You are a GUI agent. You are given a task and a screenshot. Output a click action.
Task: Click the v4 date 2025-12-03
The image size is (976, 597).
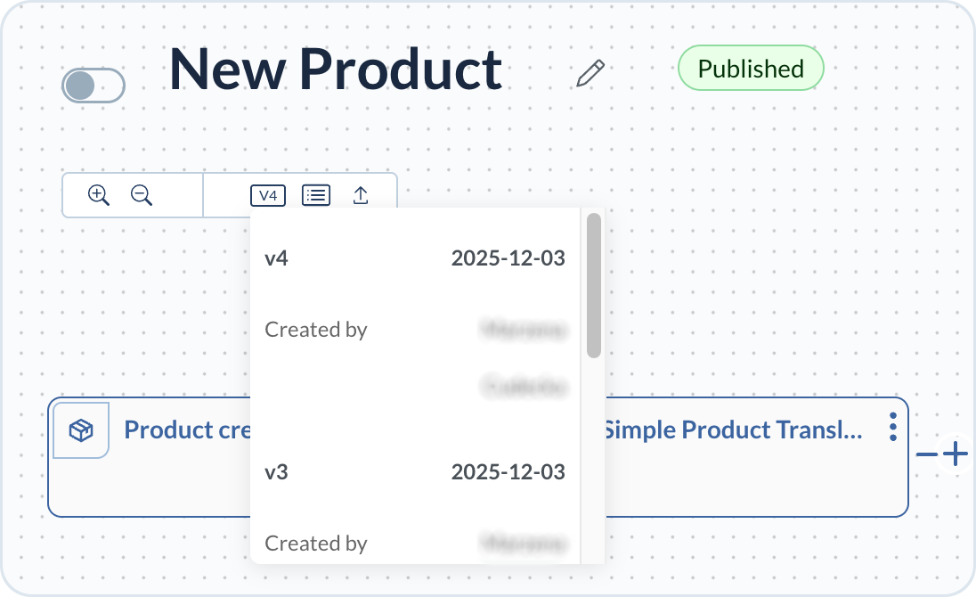[508, 258]
